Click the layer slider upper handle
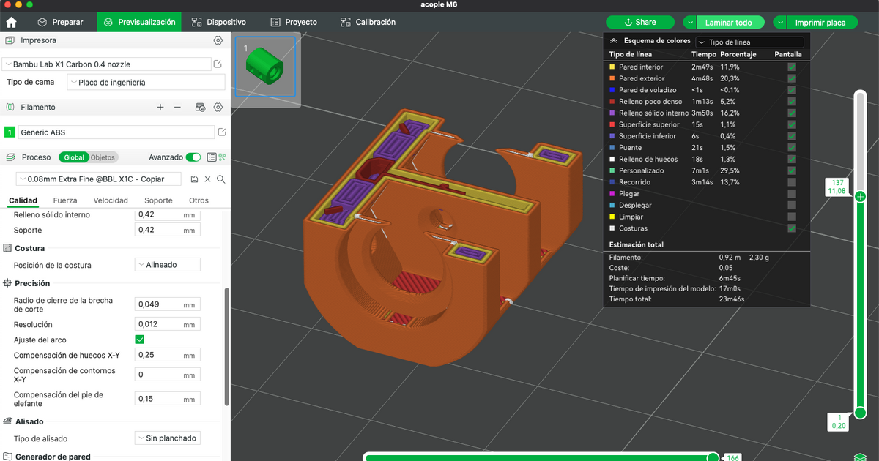This screenshot has height=461, width=879. pos(860,196)
